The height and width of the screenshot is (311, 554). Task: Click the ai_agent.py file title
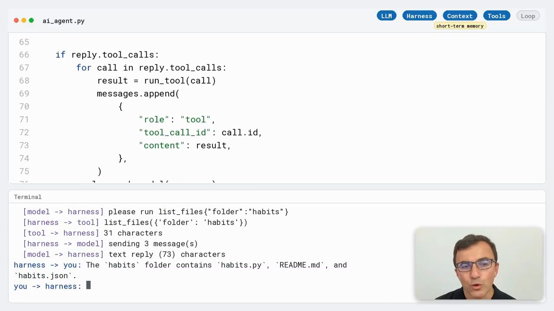(64, 21)
